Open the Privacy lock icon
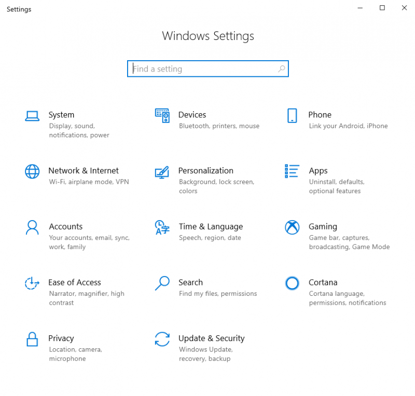 pos(32,339)
